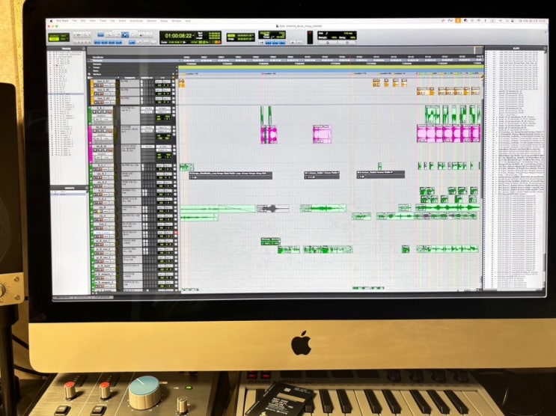This screenshot has width=556, height=416.
Task: Toggle the second blue button under the edit tools
Action: click(x=104, y=42)
